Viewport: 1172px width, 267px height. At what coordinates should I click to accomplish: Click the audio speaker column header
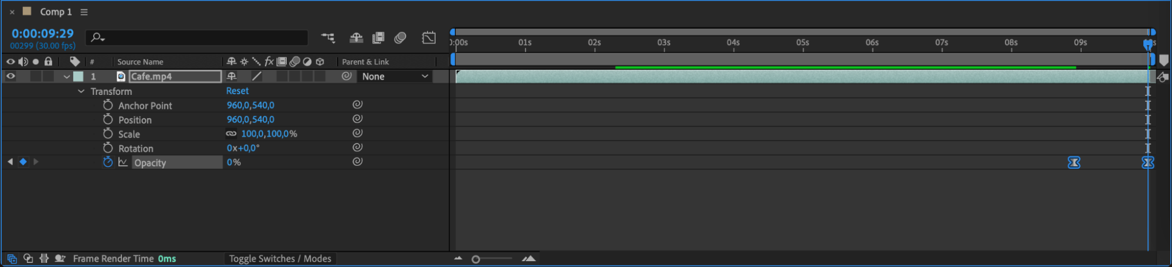click(23, 61)
